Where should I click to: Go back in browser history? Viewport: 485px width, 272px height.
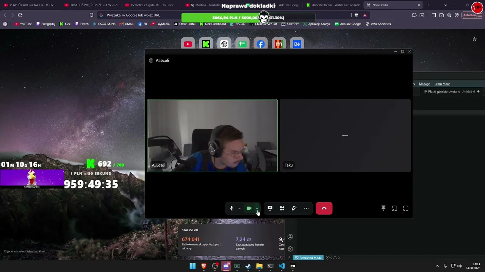click(5, 15)
